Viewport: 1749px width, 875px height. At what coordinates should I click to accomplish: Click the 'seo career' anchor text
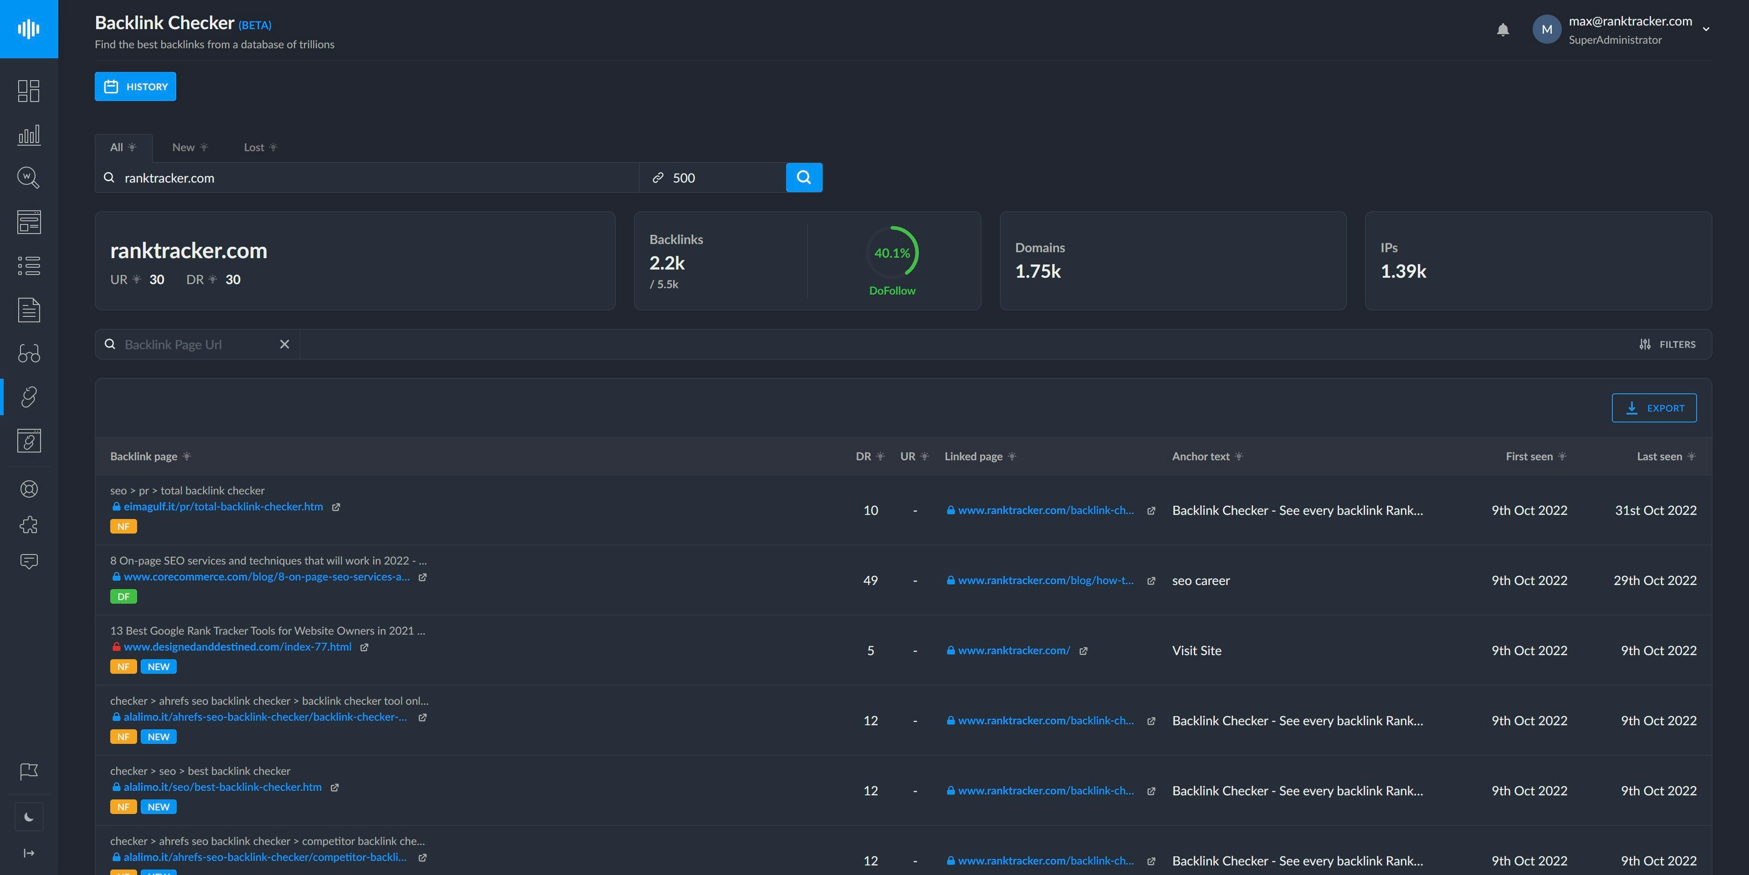[1201, 580]
